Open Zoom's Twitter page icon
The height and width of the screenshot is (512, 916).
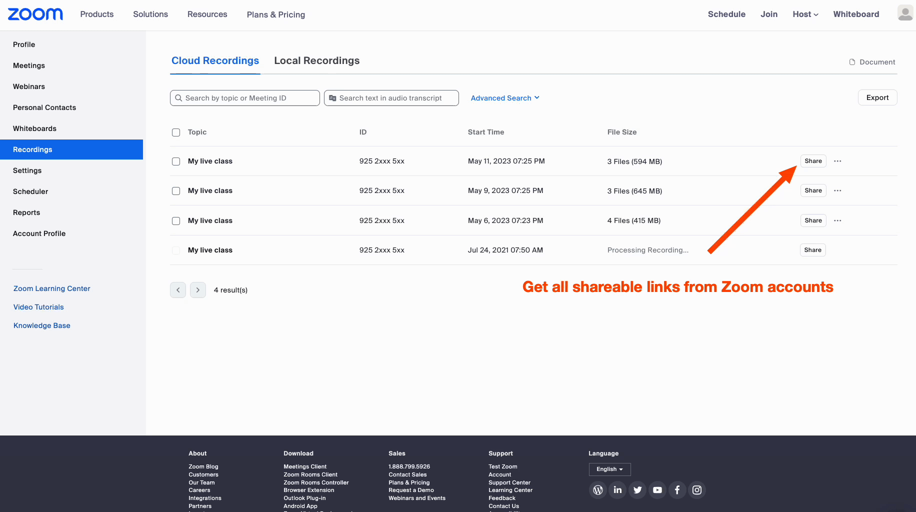click(637, 490)
